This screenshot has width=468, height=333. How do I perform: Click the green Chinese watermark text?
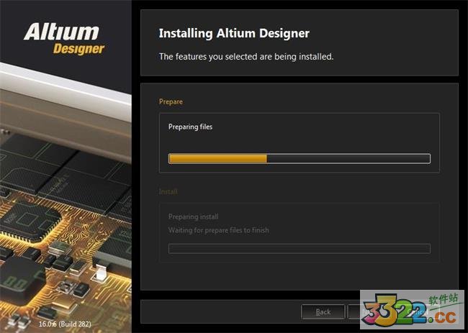click(444, 299)
